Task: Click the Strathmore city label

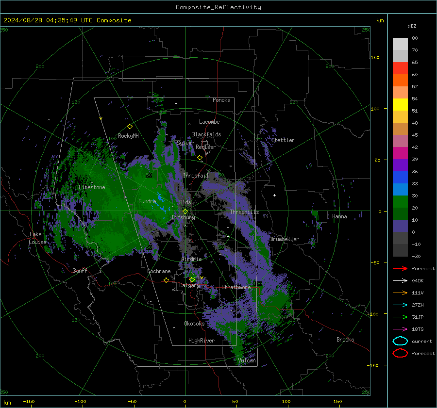Action: click(x=236, y=287)
